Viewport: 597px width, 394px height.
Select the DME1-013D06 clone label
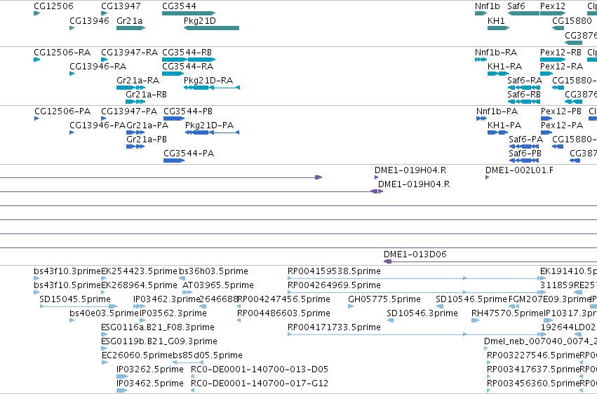pyautogui.click(x=415, y=254)
